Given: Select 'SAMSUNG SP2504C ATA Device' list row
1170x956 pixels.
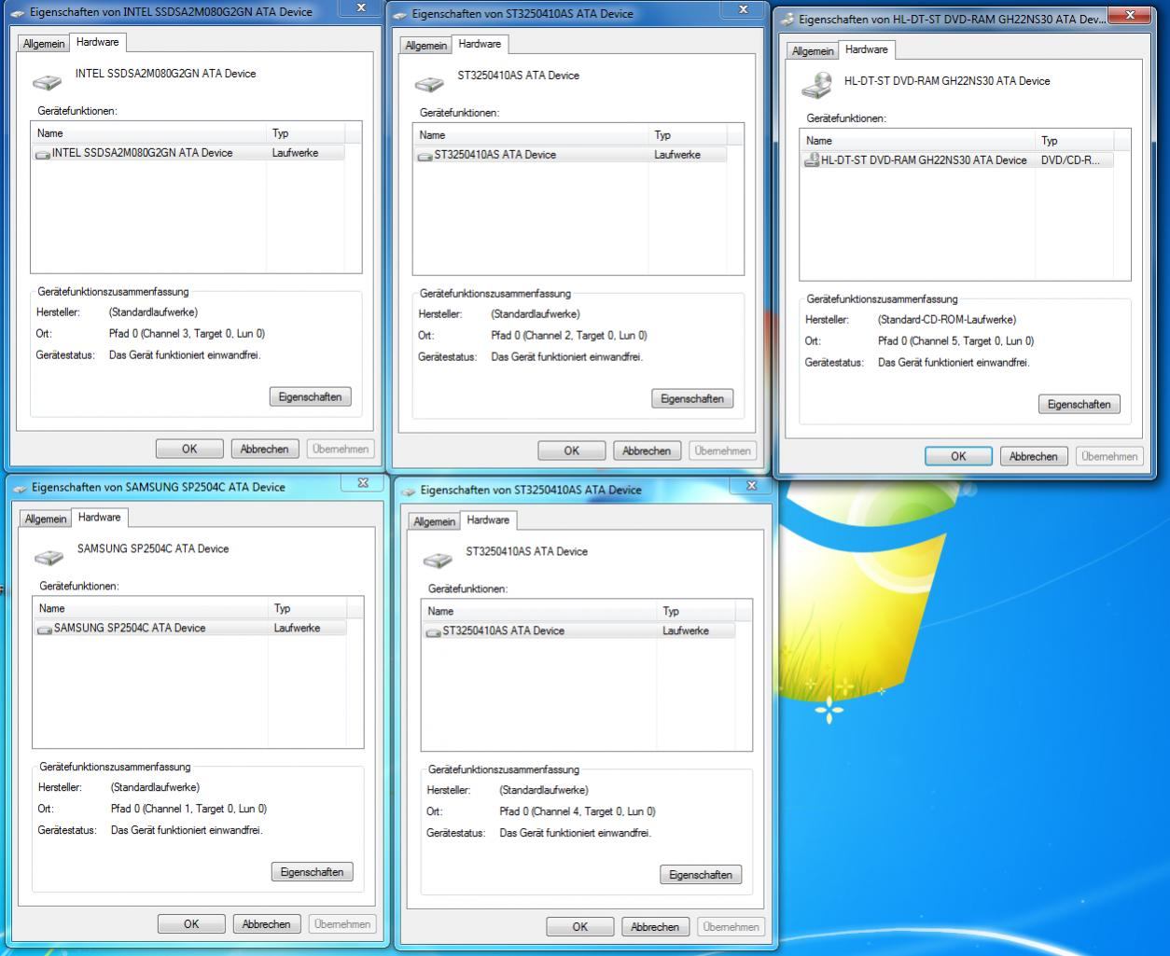Looking at the screenshot, I should [190, 629].
